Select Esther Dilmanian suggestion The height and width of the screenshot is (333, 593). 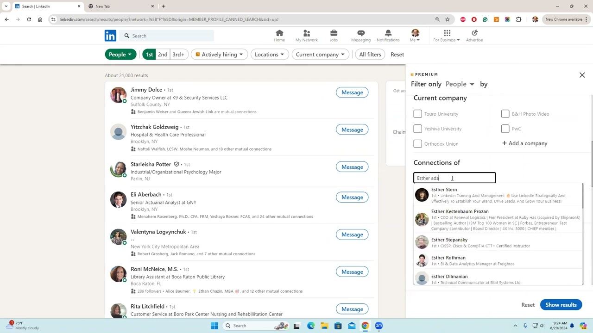(x=498, y=278)
